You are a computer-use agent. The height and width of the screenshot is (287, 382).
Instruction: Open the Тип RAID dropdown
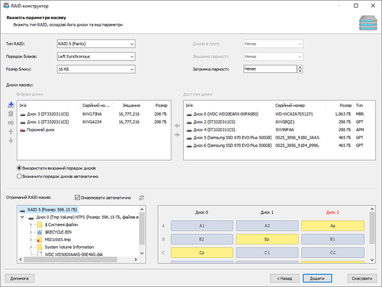[96, 44]
